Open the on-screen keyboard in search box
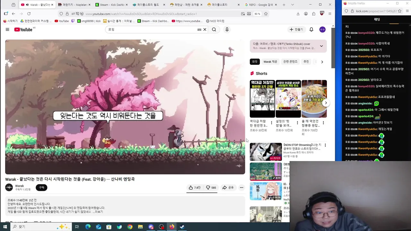This screenshot has height=231, width=411. pos(199,30)
